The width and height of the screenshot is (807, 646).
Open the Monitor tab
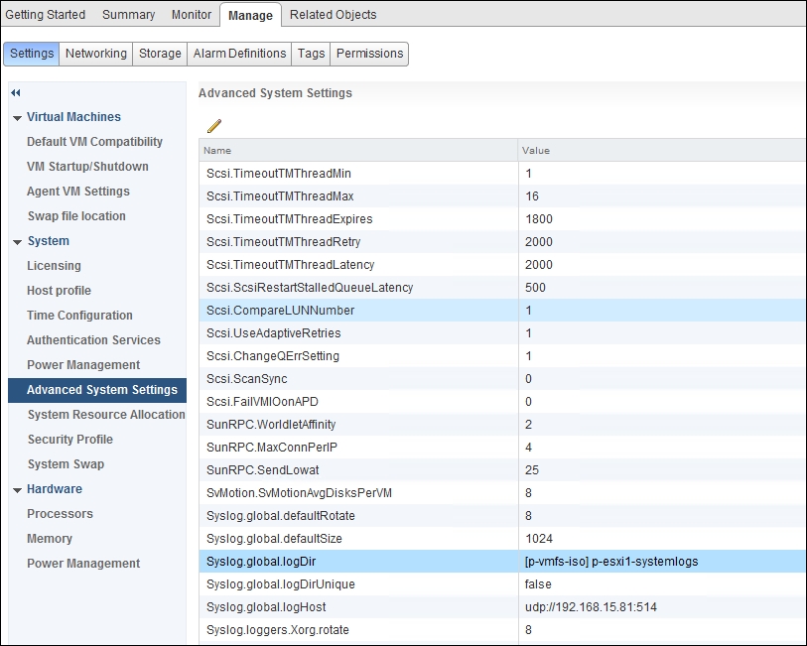point(192,15)
